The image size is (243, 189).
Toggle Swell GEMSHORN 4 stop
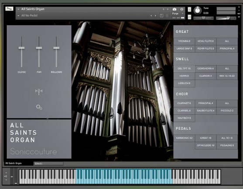(205, 69)
